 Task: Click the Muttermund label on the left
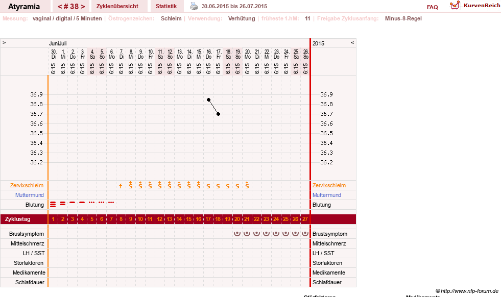point(30,195)
